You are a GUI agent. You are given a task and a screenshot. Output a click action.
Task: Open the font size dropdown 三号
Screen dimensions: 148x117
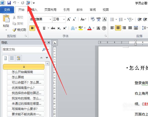64,19
